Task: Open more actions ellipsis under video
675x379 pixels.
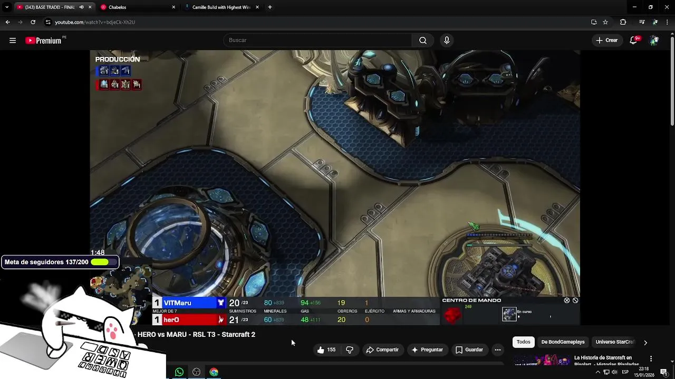Action: tap(497, 350)
